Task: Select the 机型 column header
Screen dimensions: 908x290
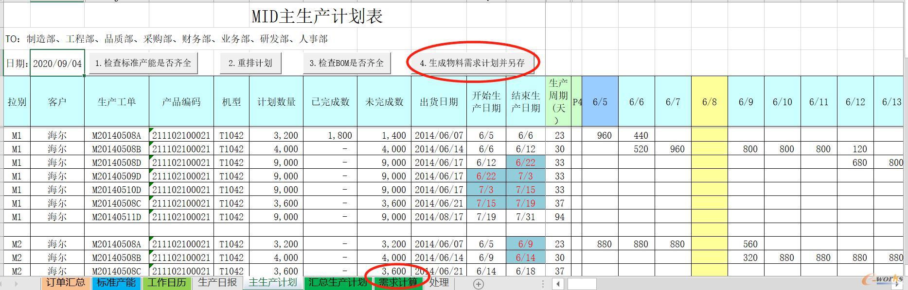Action: pos(231,102)
